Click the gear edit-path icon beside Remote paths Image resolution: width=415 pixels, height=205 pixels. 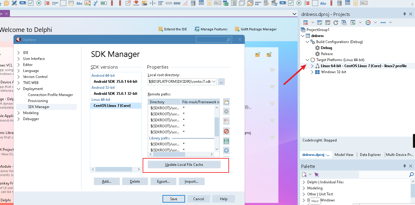coord(226,111)
